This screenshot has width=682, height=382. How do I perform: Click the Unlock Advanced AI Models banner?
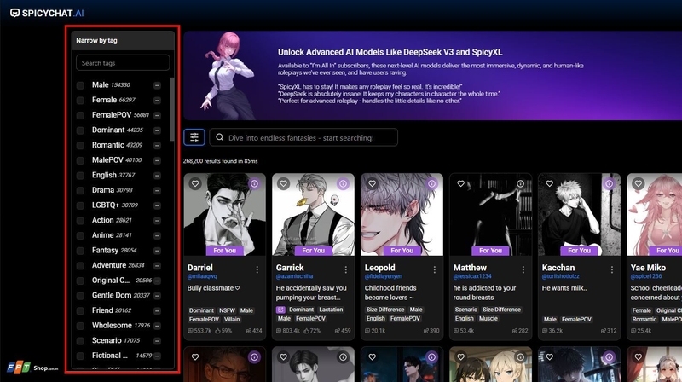tap(433, 75)
